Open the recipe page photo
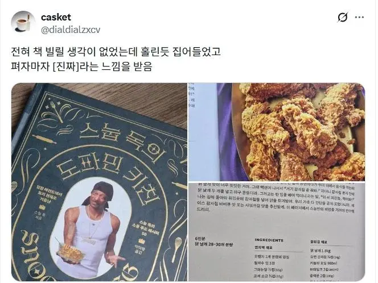Image resolution: width=378 pixels, height=283 pixels. [277, 232]
